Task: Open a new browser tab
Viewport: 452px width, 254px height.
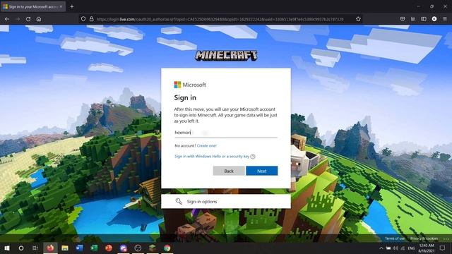Action: pos(72,6)
